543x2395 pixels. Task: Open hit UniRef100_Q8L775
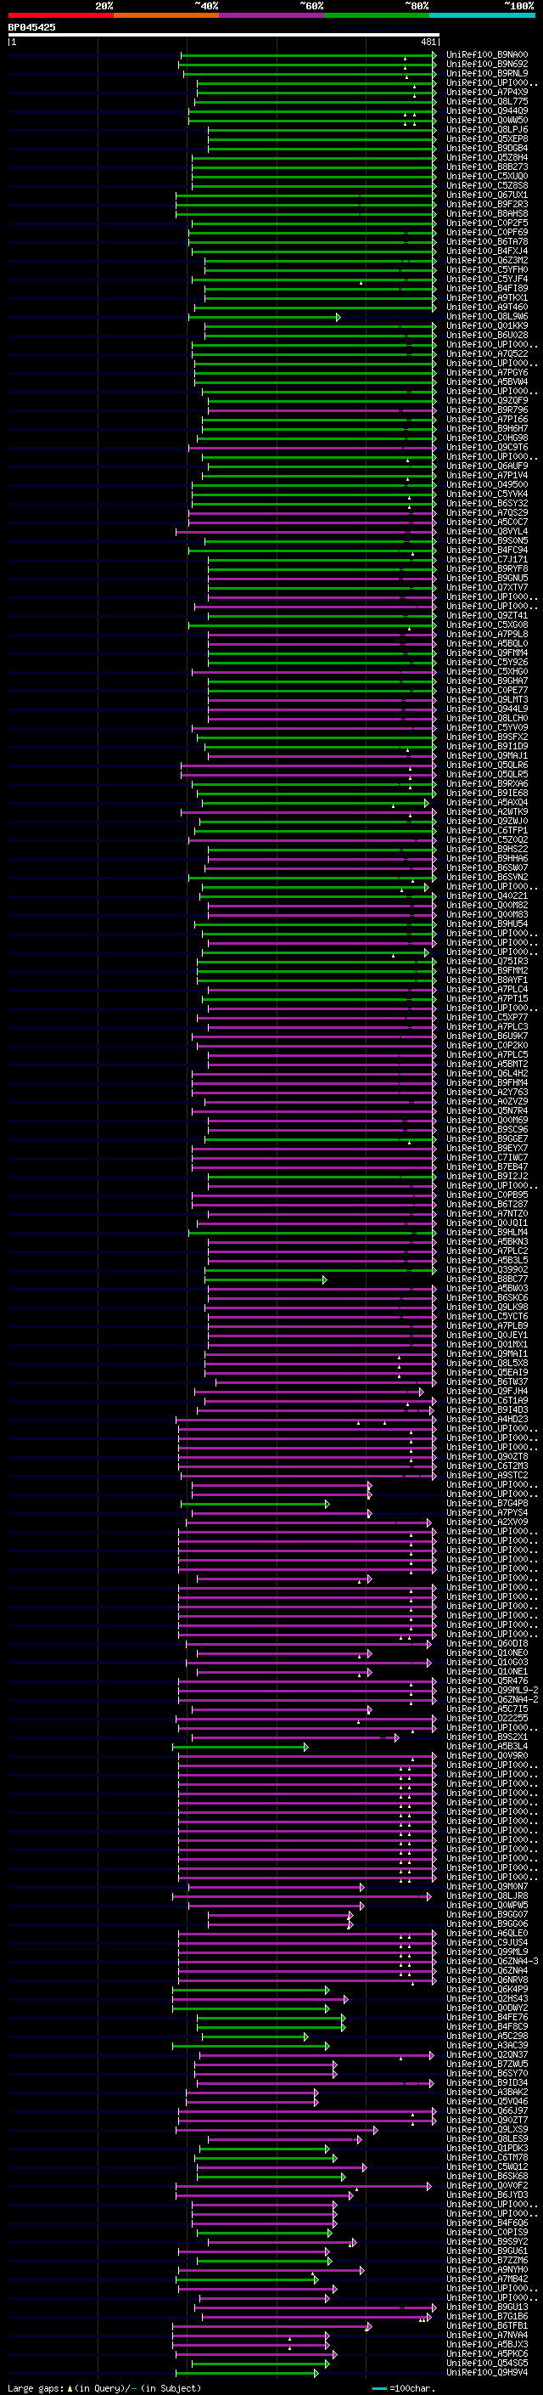pyautogui.click(x=487, y=101)
